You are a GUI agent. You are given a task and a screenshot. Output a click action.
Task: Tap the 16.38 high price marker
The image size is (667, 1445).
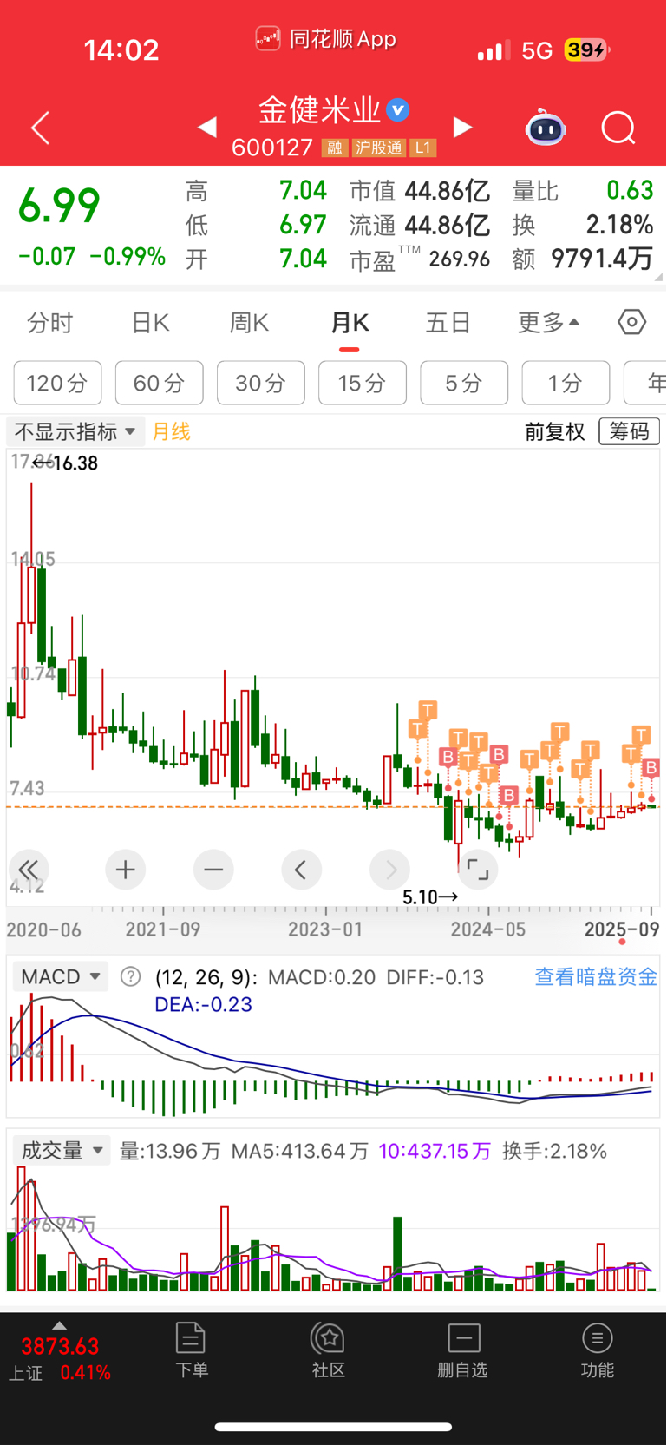[66, 463]
